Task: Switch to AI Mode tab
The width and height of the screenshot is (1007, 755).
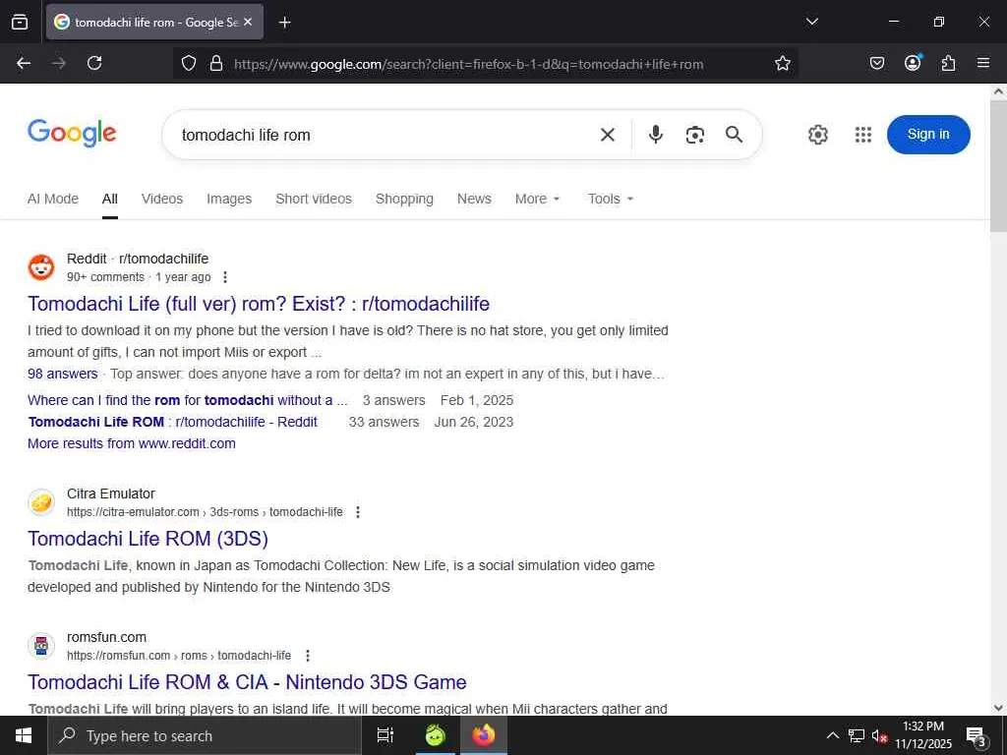Action: coord(53,199)
